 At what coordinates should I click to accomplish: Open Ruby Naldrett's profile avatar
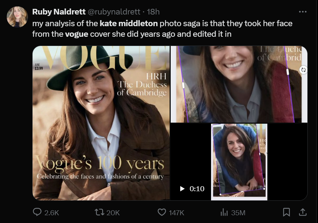click(x=17, y=17)
